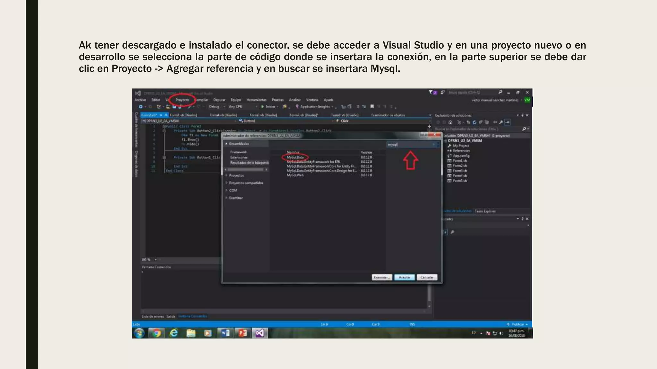Click the Cancelar button in reference manager
657x369 pixels.
pyautogui.click(x=427, y=277)
